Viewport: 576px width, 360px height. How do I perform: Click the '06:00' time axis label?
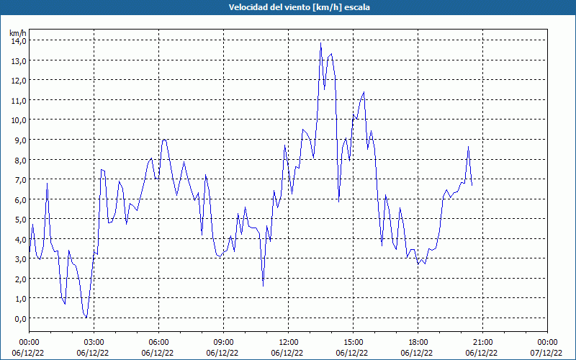tap(158, 343)
